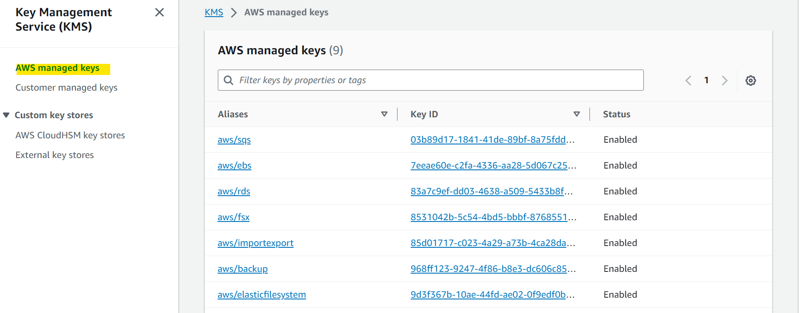
Task: Open the aws/elasticfilesystem alias
Action: pos(262,295)
